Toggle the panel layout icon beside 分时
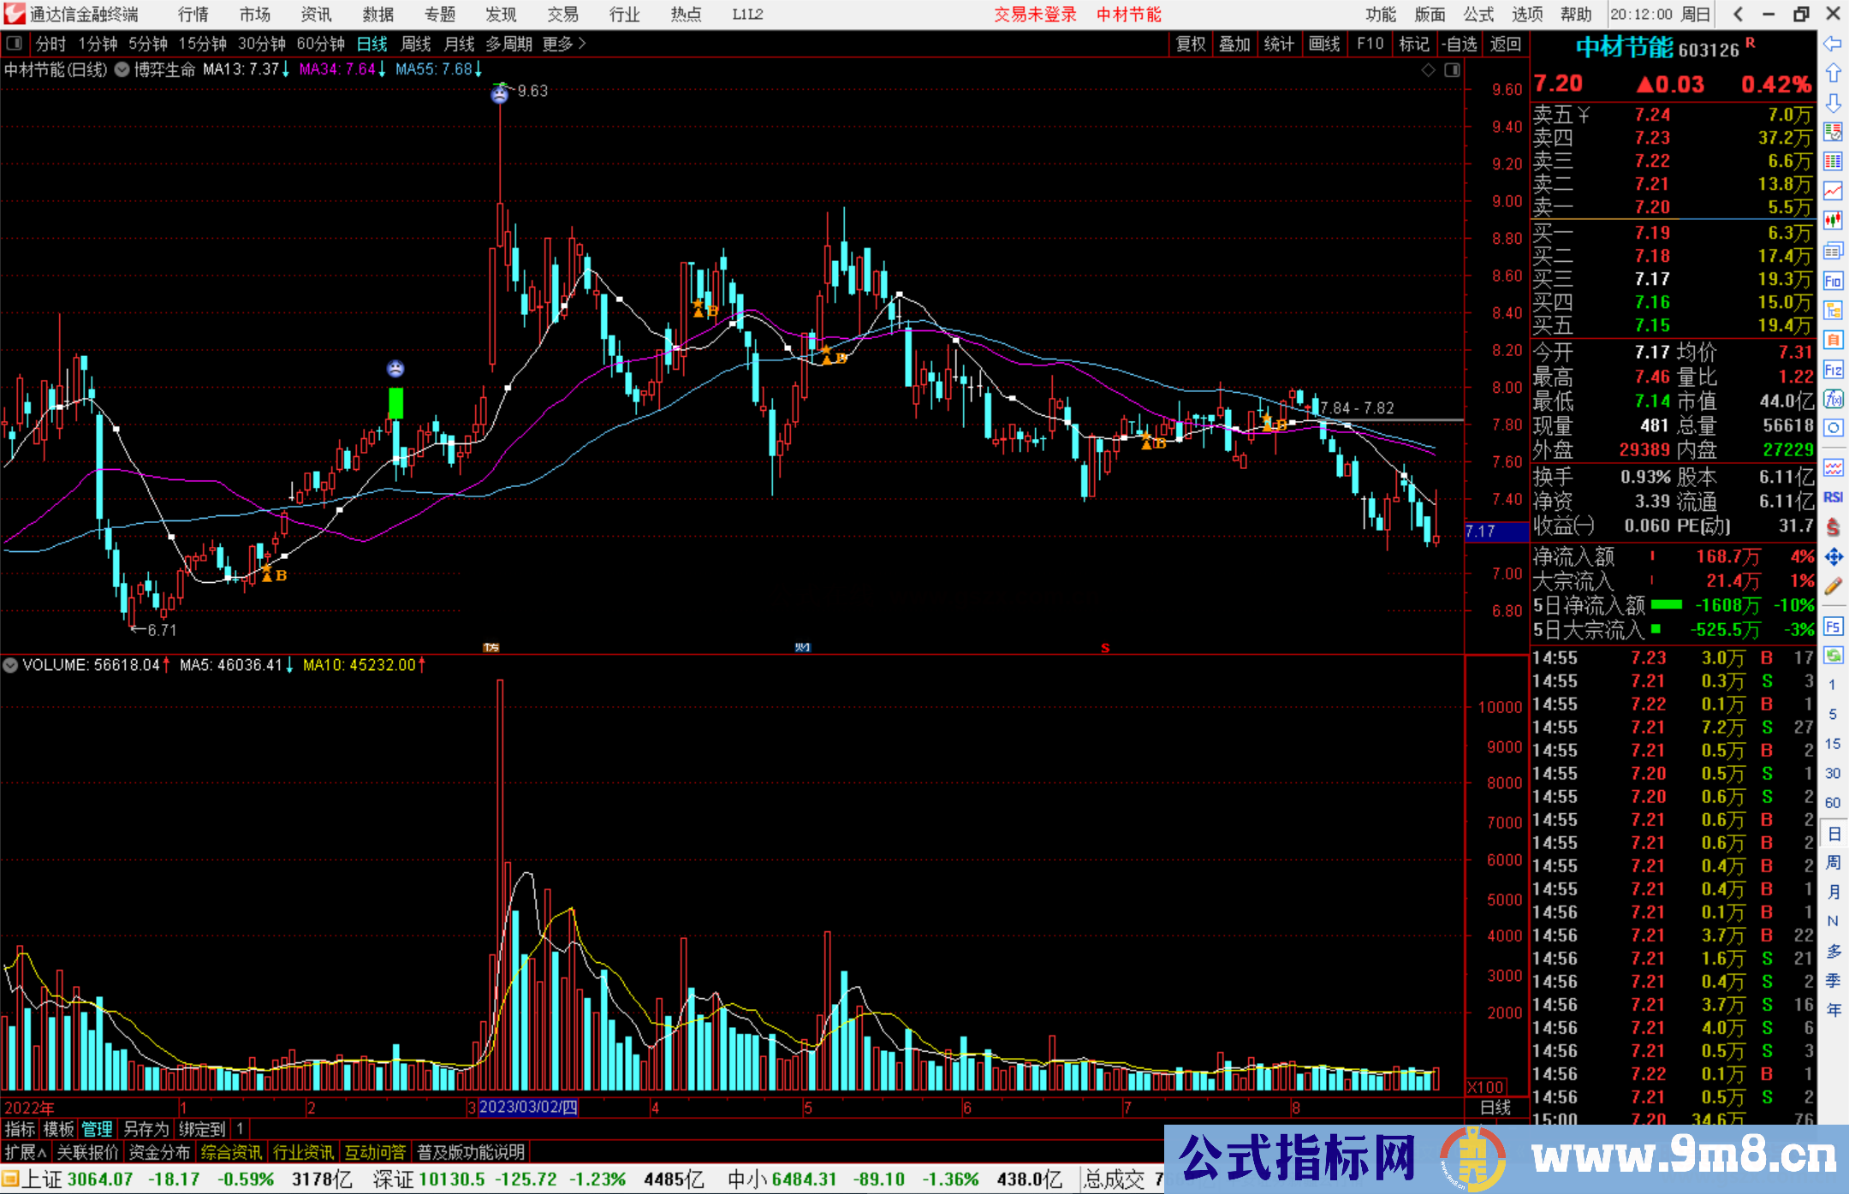The image size is (1849, 1194). [x=15, y=44]
